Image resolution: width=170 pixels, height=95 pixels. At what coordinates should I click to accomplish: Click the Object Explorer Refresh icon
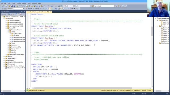point(18,14)
